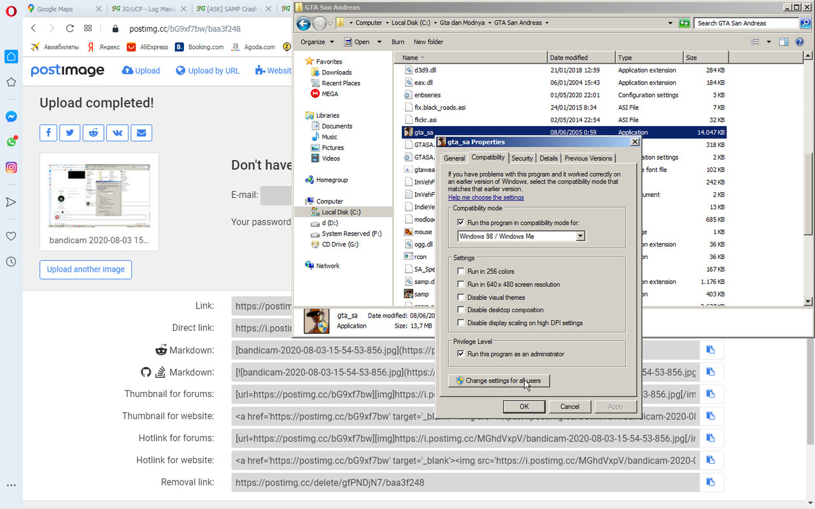Open the heart favorites icon in sidebar
The height and width of the screenshot is (509, 815).
(x=11, y=236)
